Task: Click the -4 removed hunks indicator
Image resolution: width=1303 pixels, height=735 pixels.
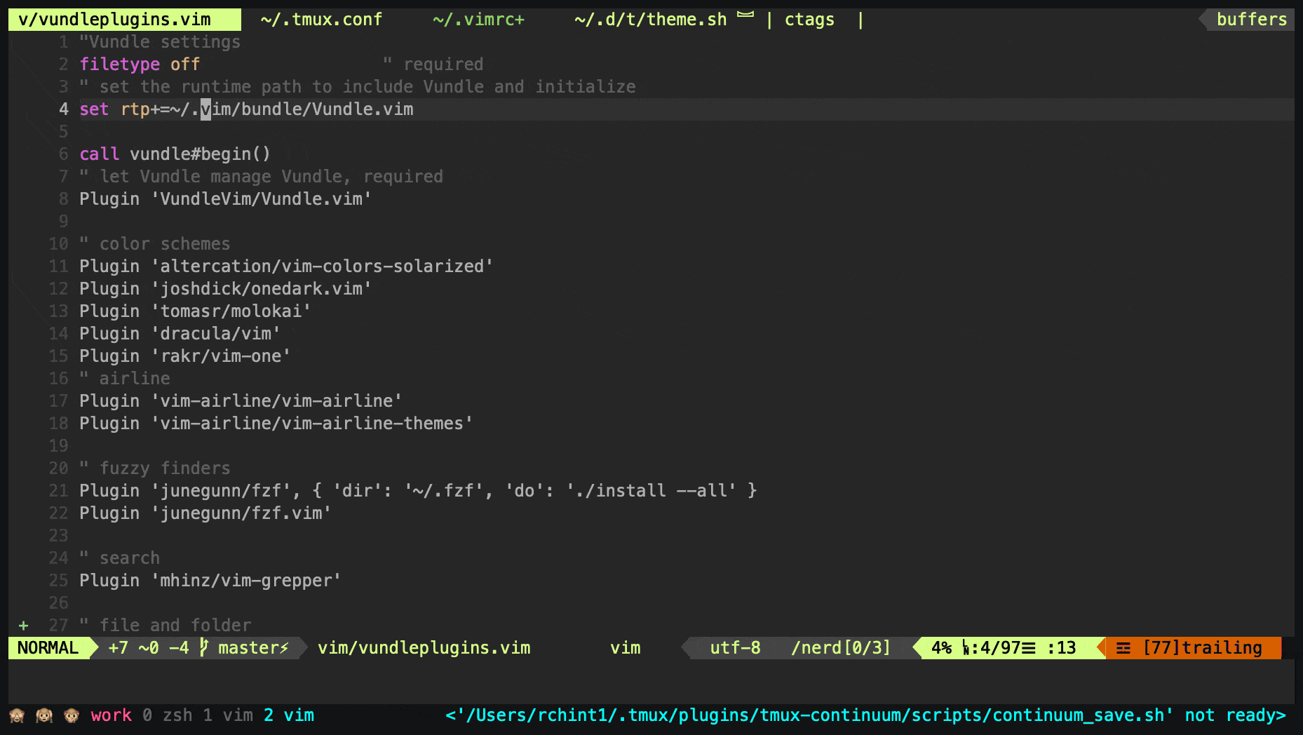Action: coord(179,648)
